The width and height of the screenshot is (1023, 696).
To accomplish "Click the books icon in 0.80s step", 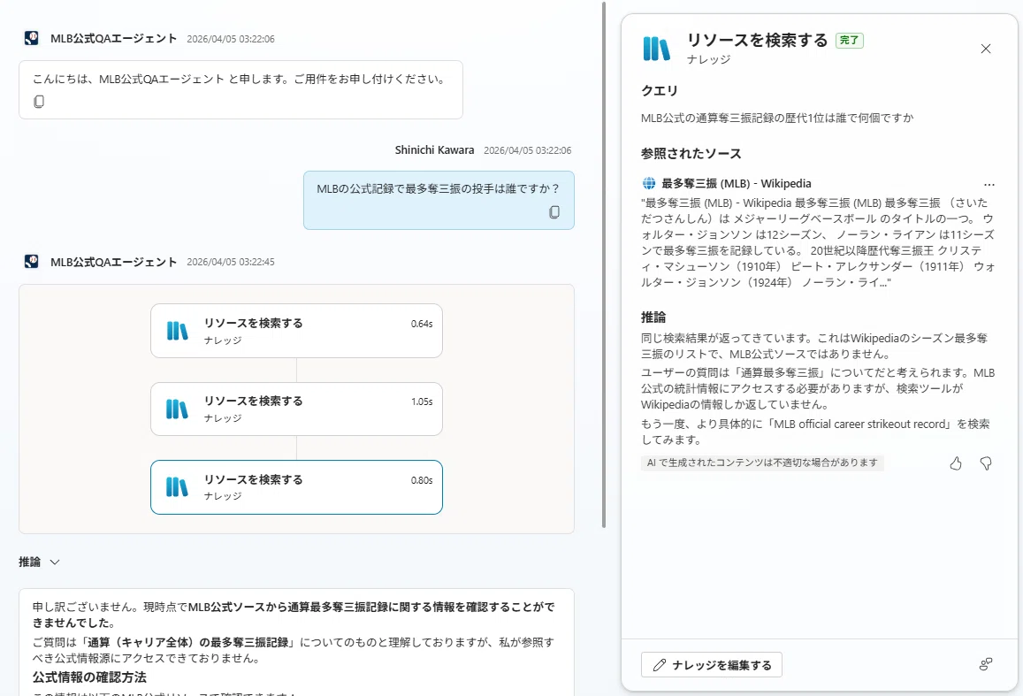I will (x=177, y=487).
